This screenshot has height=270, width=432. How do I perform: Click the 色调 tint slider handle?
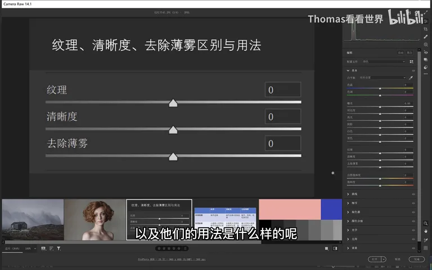[x=380, y=95]
